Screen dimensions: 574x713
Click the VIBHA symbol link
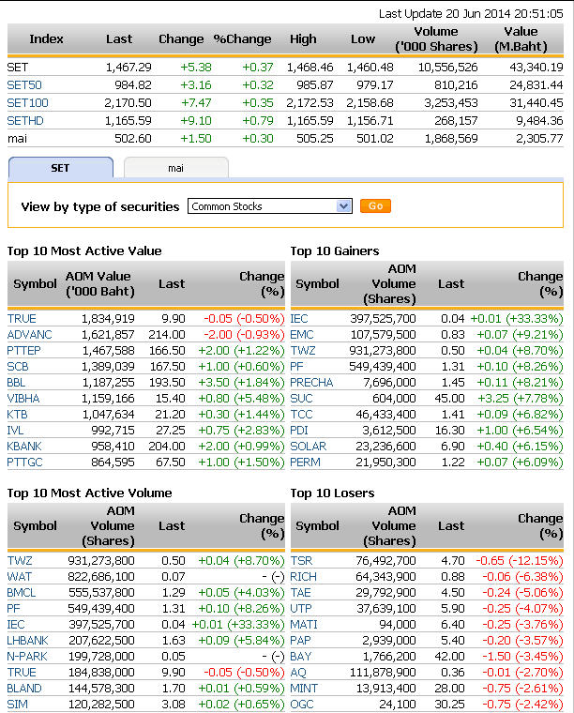26,399
